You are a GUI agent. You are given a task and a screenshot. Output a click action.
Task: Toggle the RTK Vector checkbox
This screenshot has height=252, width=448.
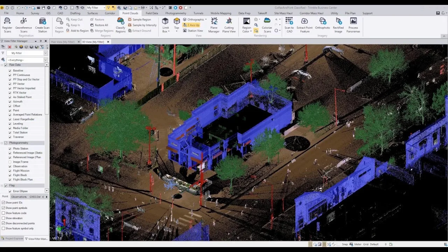pyautogui.click(x=10, y=93)
